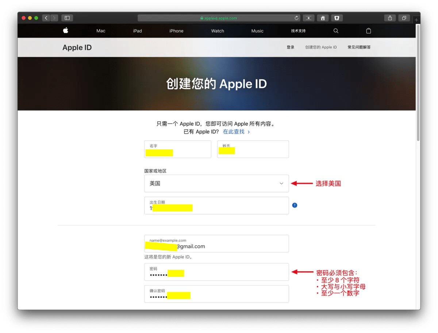Image resolution: width=438 pixels, height=333 pixels.
Task: Click the appleid.apple.com address bar
Action: tap(219, 18)
